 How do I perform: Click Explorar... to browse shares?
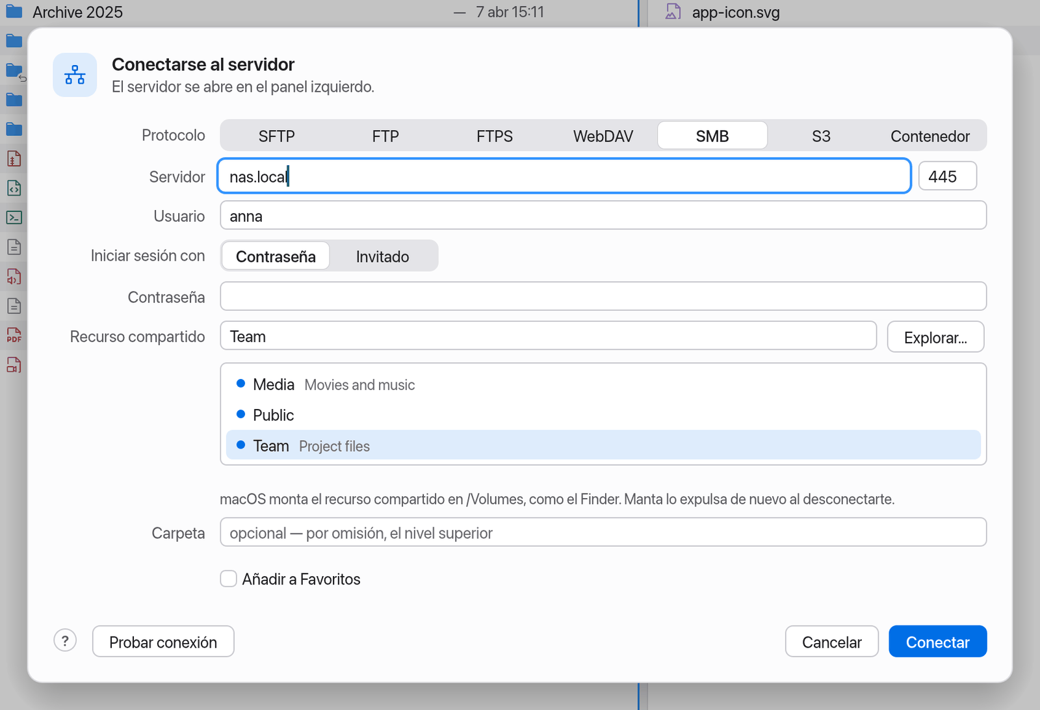[x=935, y=337]
